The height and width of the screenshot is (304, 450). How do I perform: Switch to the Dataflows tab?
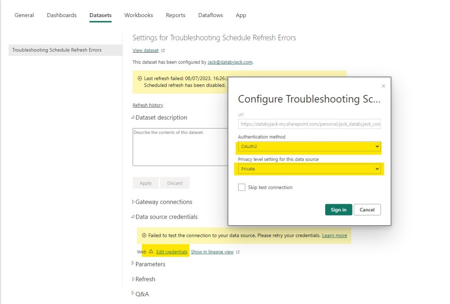(x=210, y=15)
